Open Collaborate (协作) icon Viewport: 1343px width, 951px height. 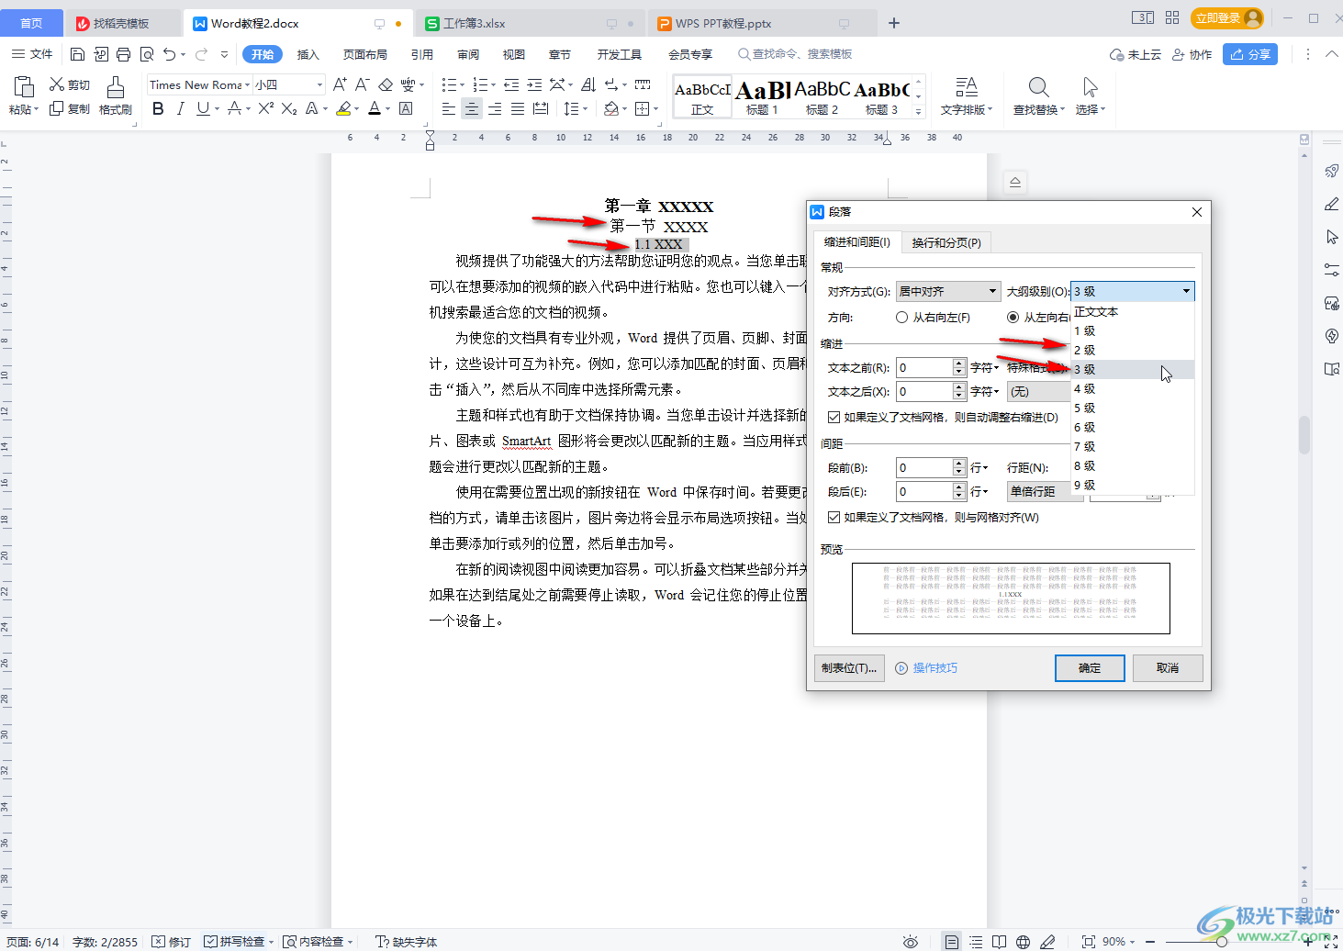coord(1192,54)
